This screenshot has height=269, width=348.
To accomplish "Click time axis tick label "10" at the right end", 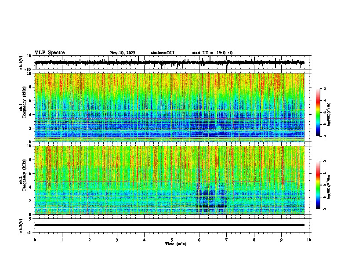I will [x=309, y=240].
